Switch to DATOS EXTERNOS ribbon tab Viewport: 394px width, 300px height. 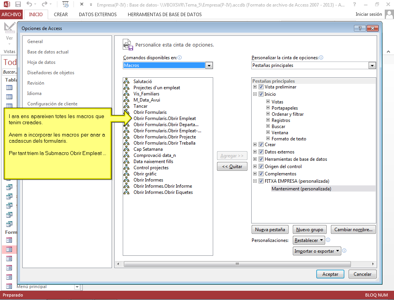98,14
